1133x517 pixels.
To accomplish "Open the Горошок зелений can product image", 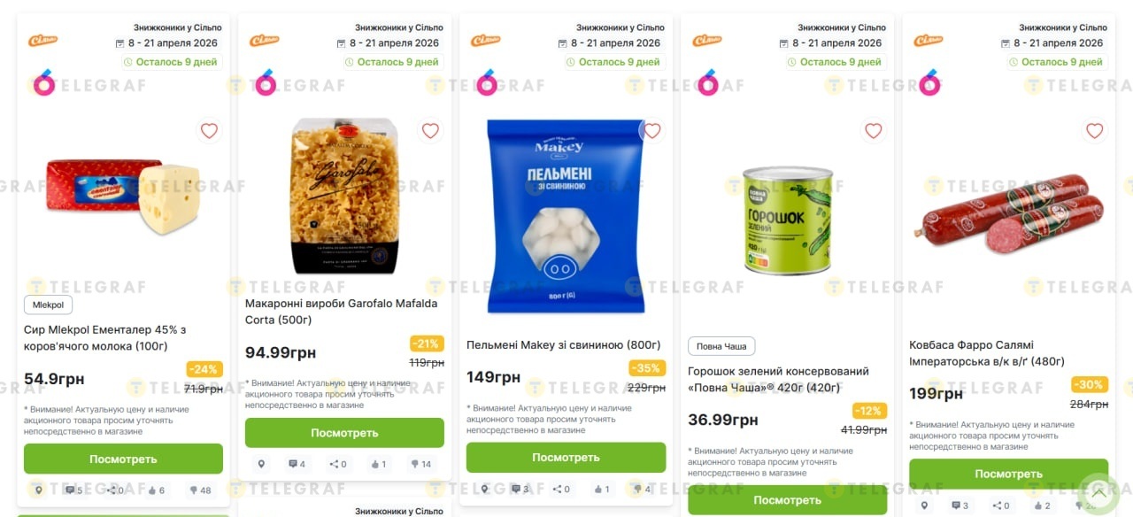I will click(787, 220).
